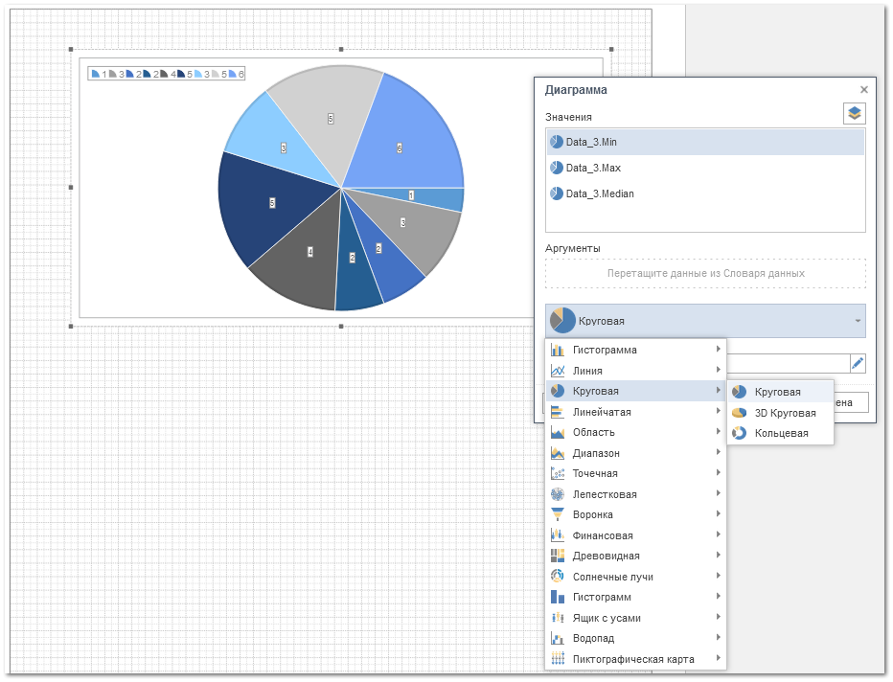This screenshot has width=893, height=682.
Task: Expand the Гистограмма submenu arrow
Action: [718, 350]
